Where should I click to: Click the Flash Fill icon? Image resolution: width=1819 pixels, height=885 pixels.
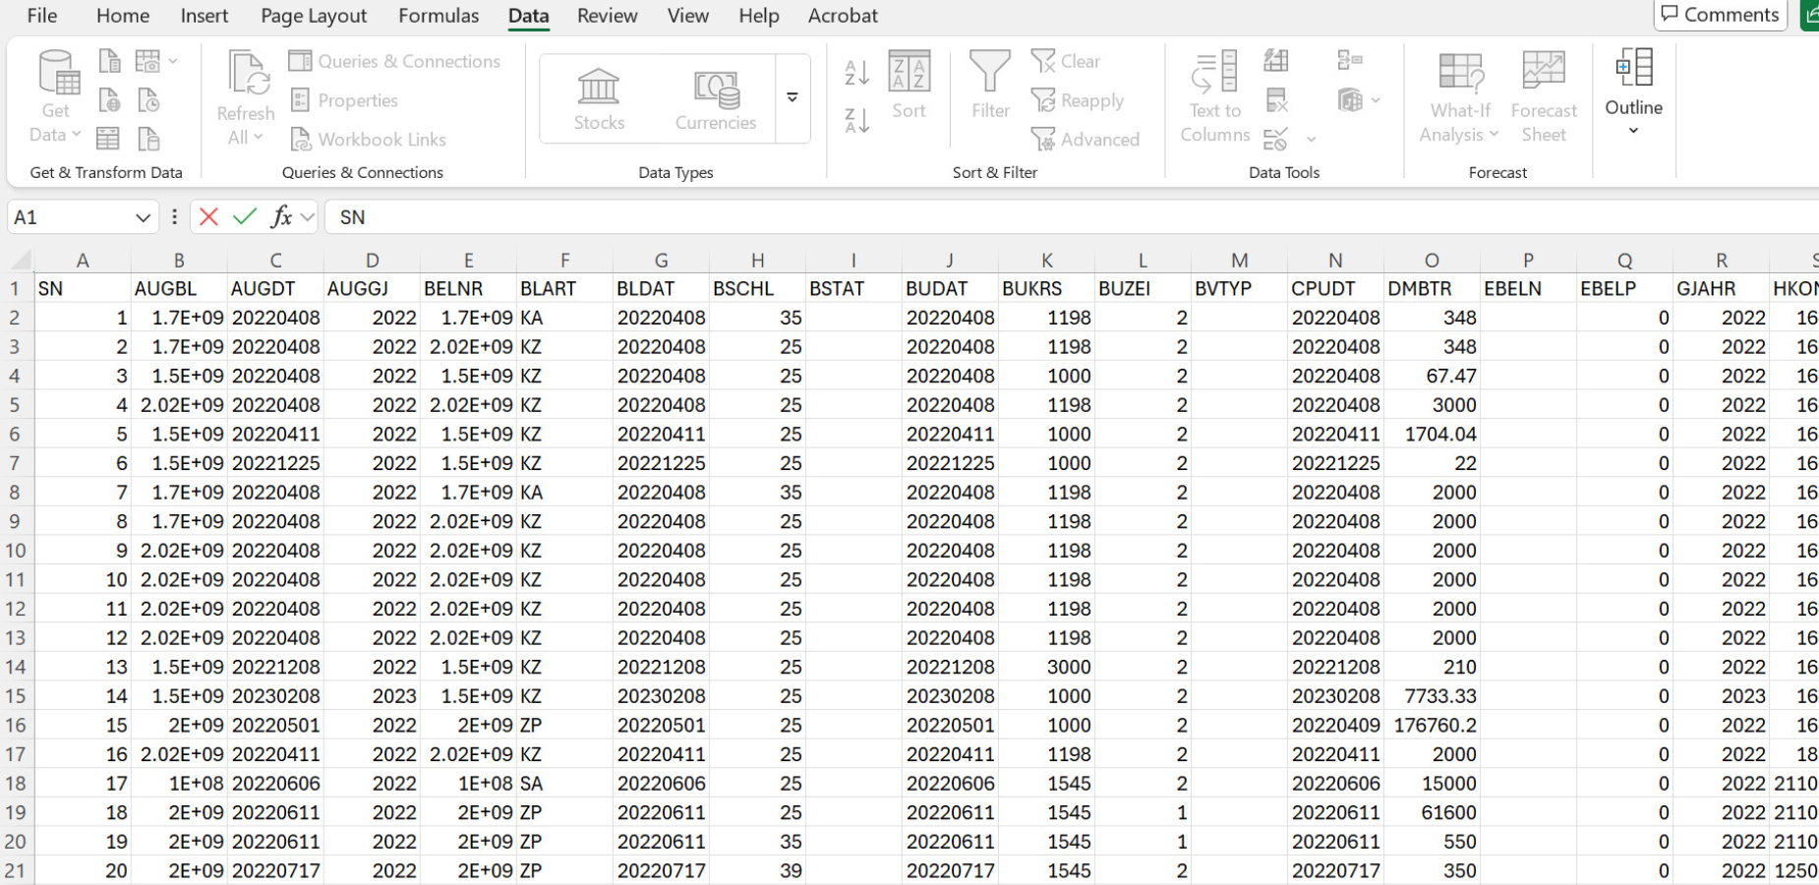coord(1276,61)
